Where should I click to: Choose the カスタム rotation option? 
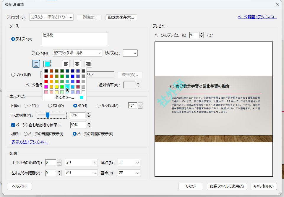pyautogui.click(x=99, y=105)
